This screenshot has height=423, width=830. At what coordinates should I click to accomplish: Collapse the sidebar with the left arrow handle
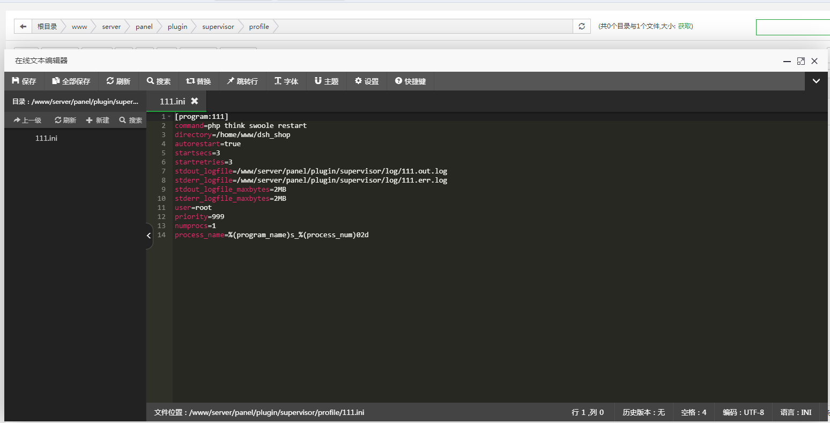coord(149,236)
